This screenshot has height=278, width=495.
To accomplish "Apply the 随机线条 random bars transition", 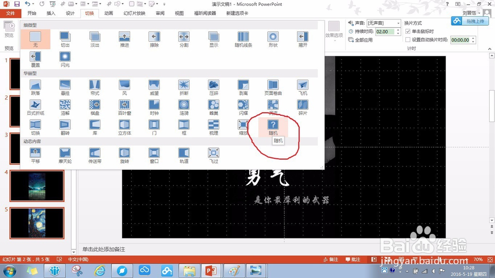I will click(243, 39).
